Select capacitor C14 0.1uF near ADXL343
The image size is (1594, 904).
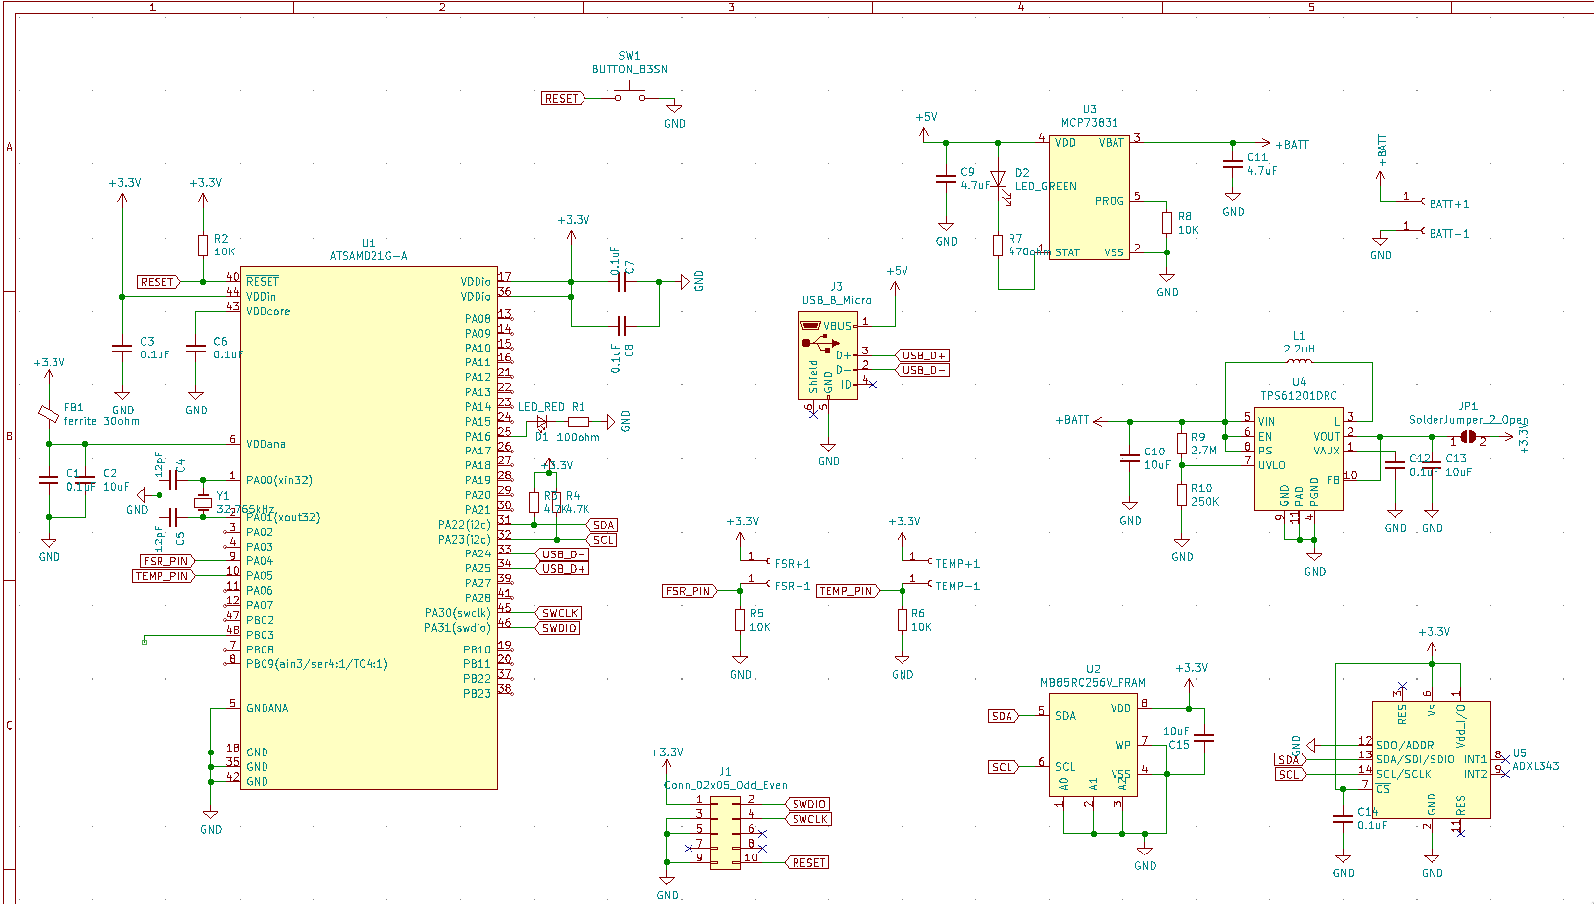(x=1343, y=818)
